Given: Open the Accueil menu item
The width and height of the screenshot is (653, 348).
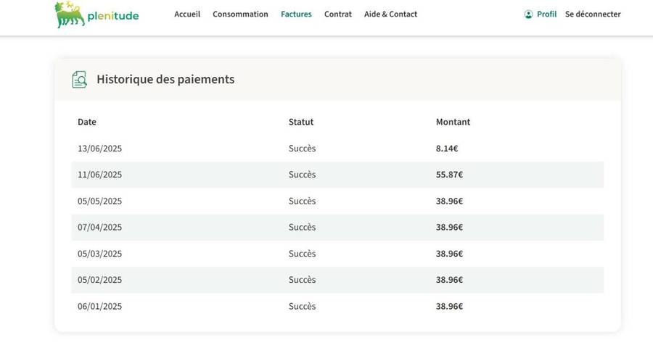Looking at the screenshot, I should tap(187, 14).
